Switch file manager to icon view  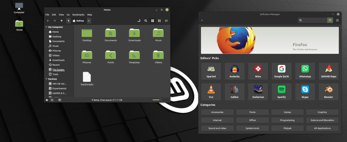(x=152, y=21)
